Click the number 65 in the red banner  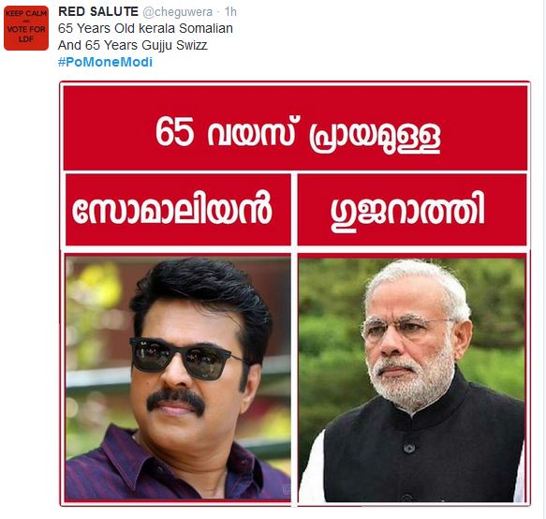174,132
